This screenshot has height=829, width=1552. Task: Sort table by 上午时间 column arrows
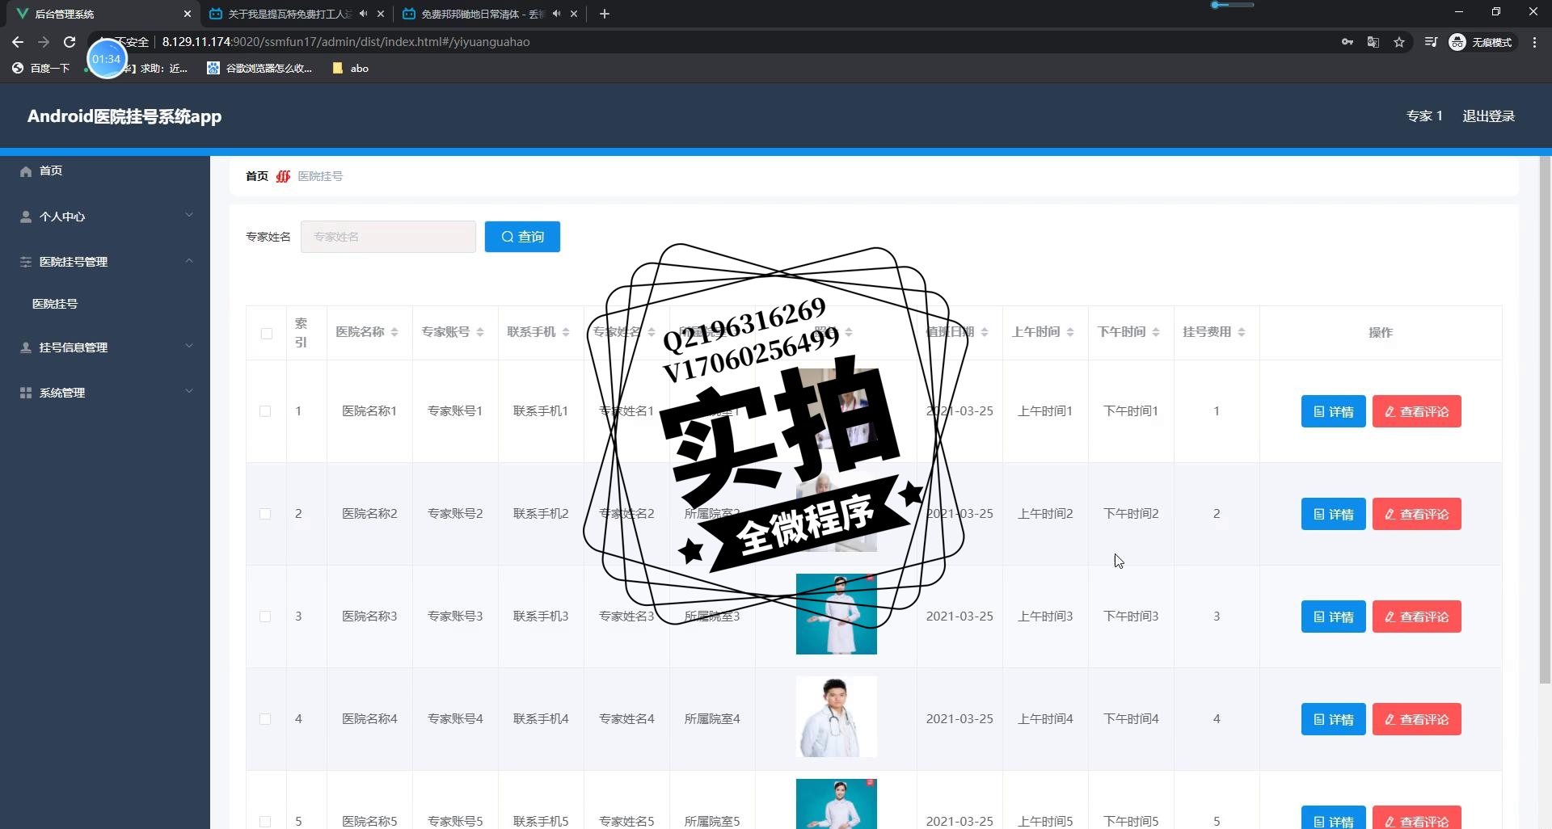tap(1070, 332)
